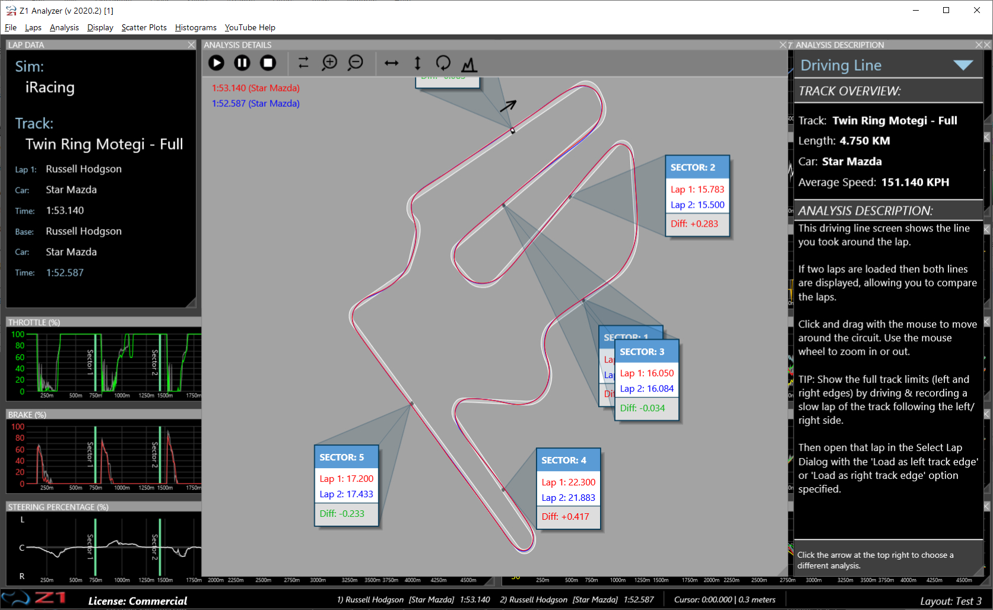Screen dimensions: 993x610
Task: Click status entry '2) Russell Hodgson [Star Mazda] 1:52.587'
Action: tap(577, 599)
